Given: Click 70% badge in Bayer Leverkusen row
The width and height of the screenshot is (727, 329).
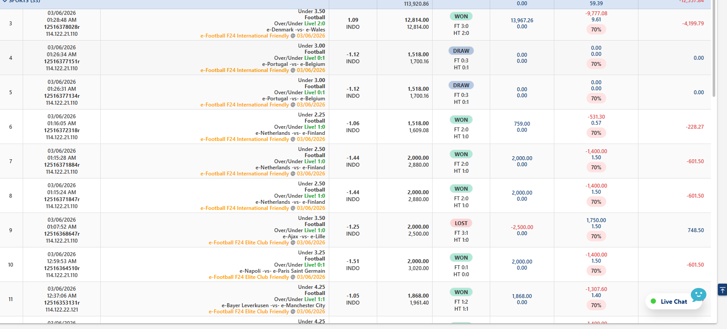Looking at the screenshot, I should click(596, 305).
